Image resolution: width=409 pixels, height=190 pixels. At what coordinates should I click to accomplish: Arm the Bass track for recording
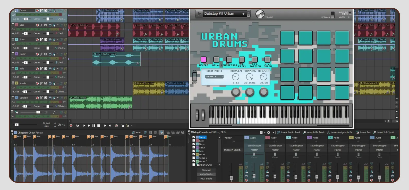[37, 25]
